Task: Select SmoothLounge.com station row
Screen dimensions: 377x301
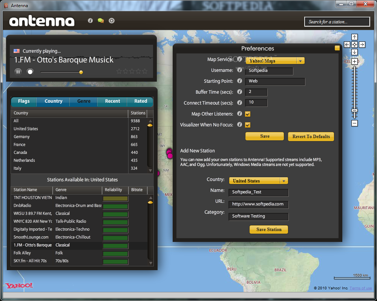Action: [x=79, y=237]
